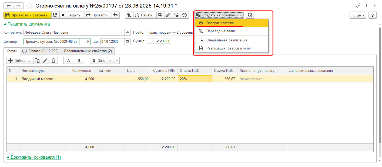The height and width of the screenshot is (167, 382).
Task: Open help with the question mark button
Action: click(373, 15)
